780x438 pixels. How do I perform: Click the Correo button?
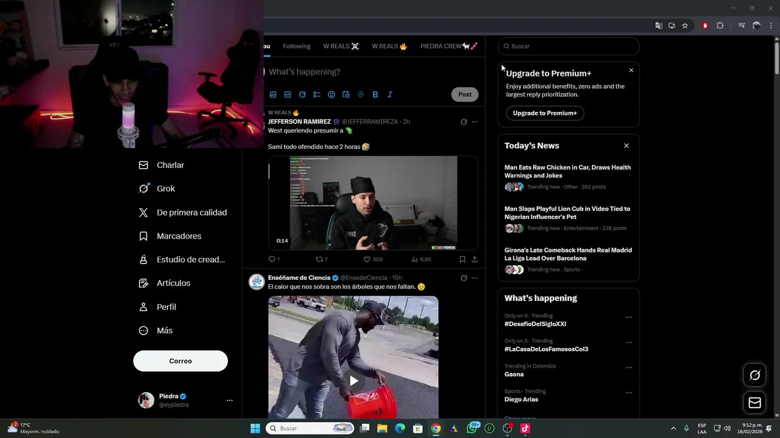tap(180, 361)
